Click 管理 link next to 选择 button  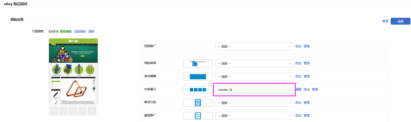pos(385,21)
